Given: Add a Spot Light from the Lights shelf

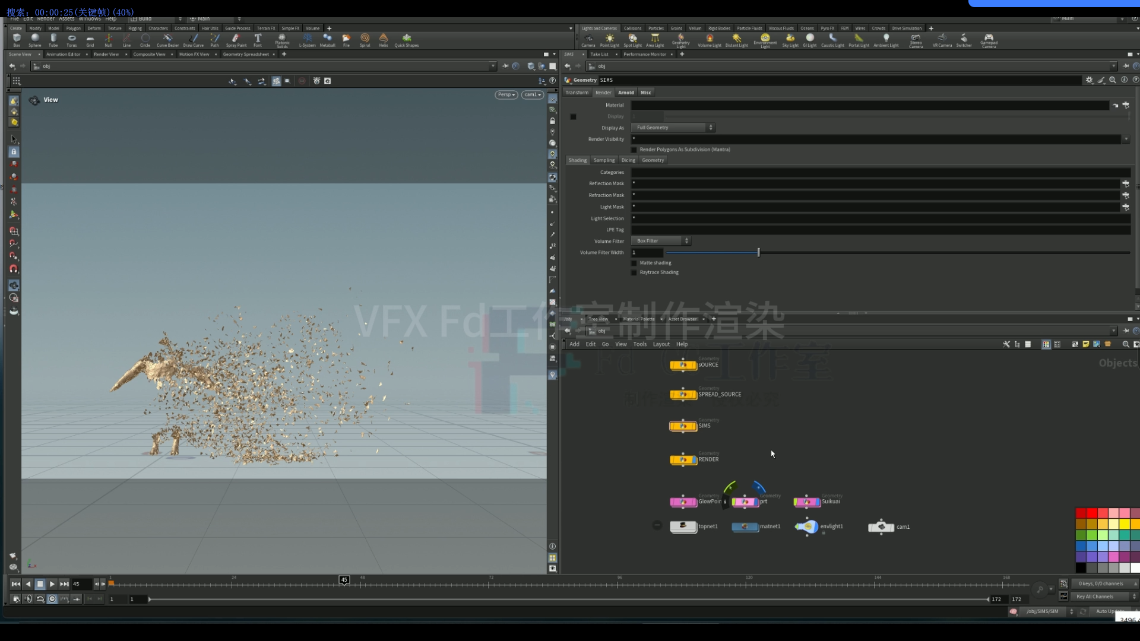Looking at the screenshot, I should pyautogui.click(x=632, y=40).
